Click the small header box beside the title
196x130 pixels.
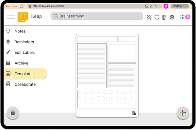coord(127,39)
